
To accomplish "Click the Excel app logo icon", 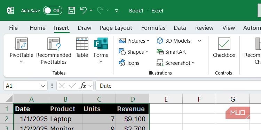I will [x=10, y=11].
